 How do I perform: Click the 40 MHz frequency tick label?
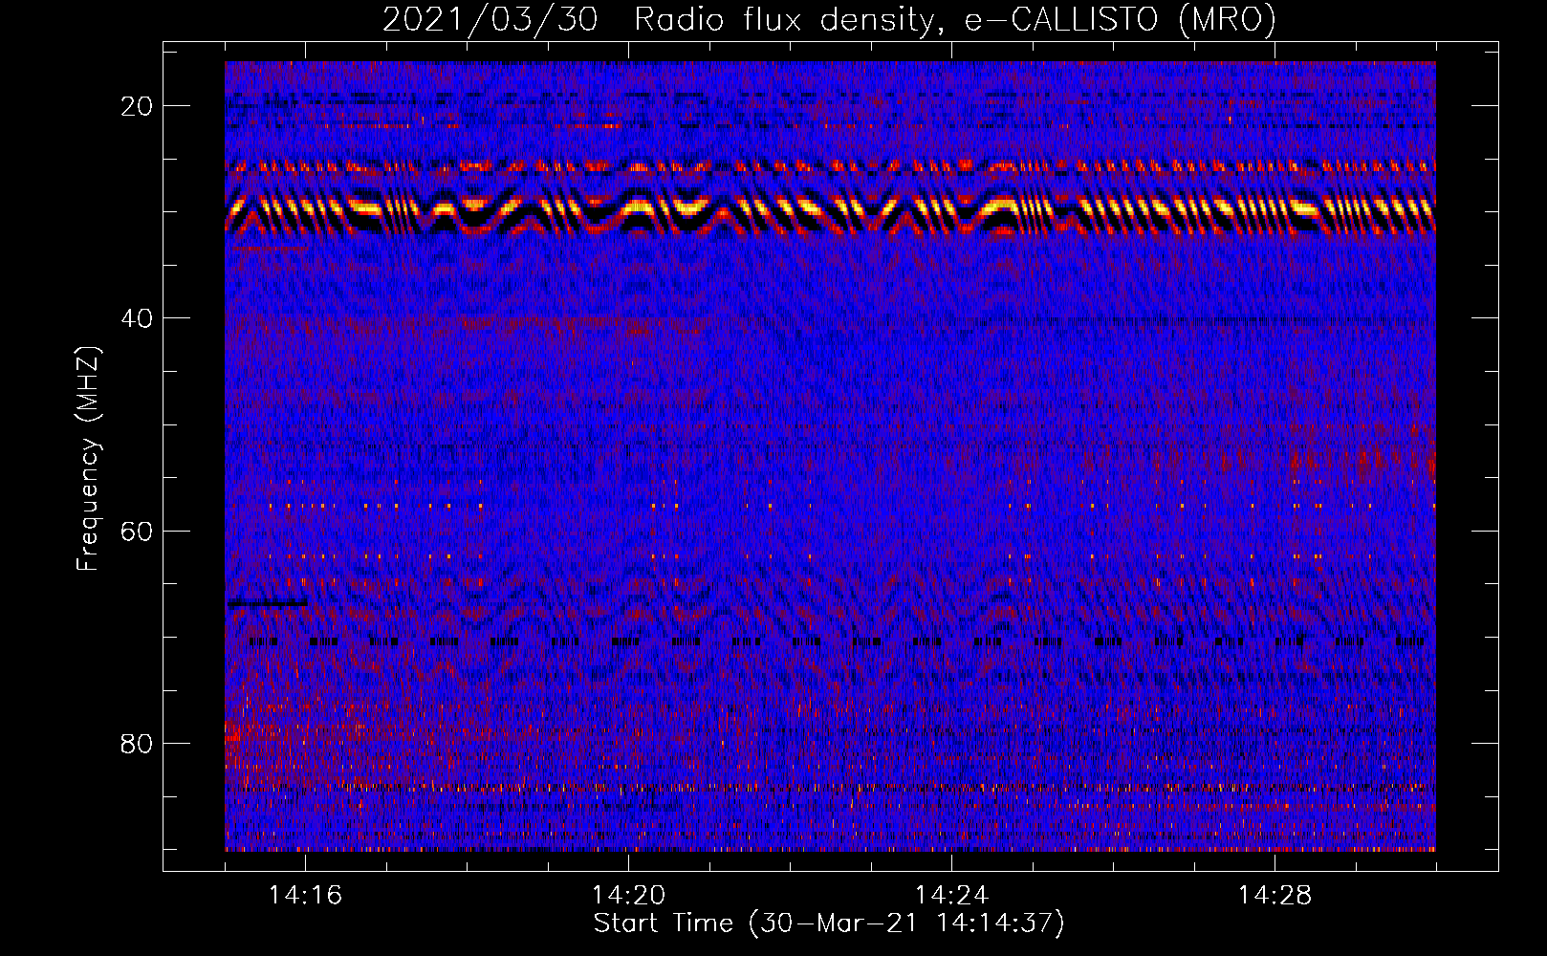(137, 318)
